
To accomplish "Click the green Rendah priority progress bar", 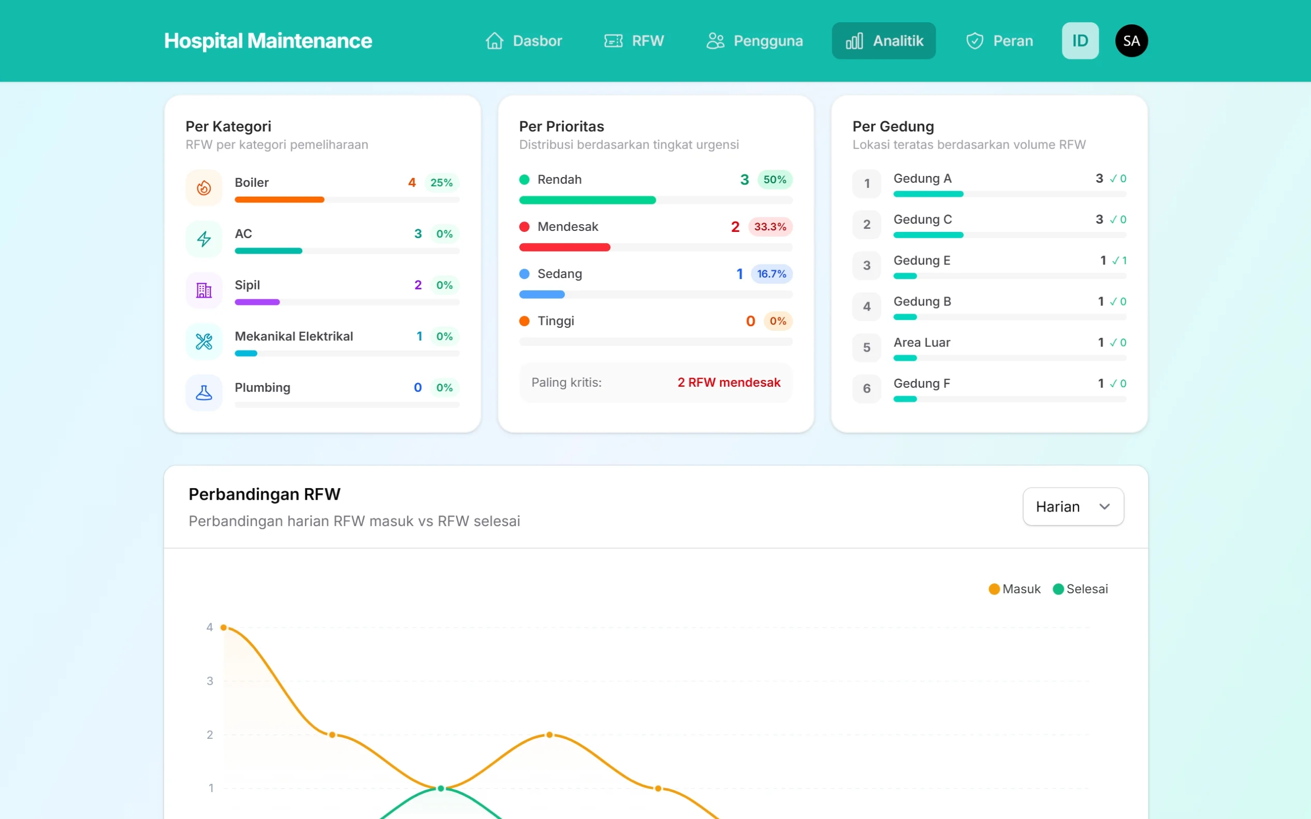I will [587, 200].
